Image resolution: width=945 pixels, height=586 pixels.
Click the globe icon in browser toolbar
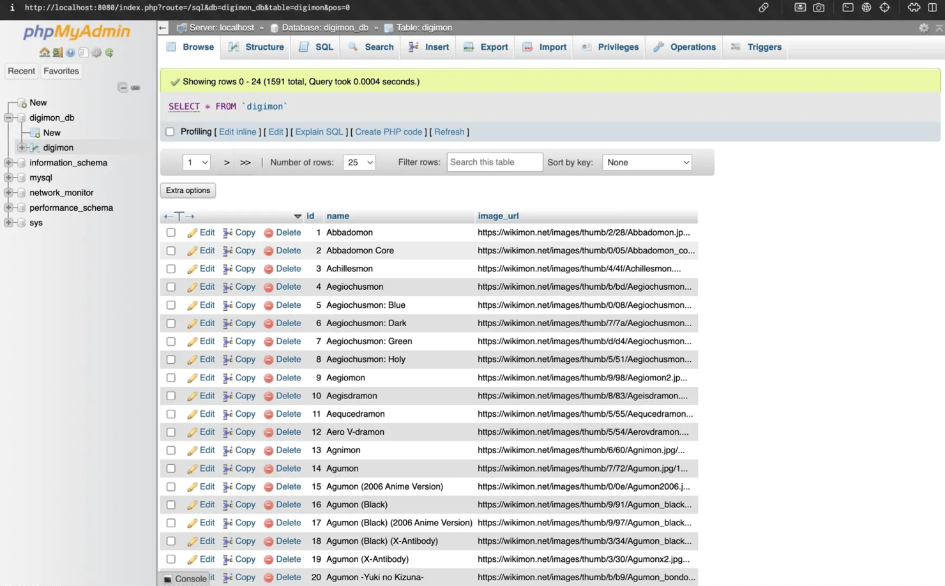(x=866, y=8)
